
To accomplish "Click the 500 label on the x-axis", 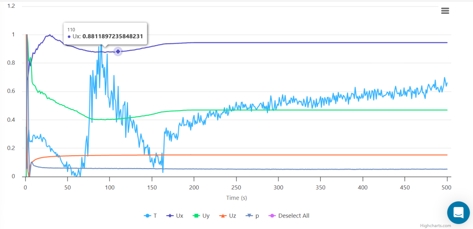I will point(447,188).
